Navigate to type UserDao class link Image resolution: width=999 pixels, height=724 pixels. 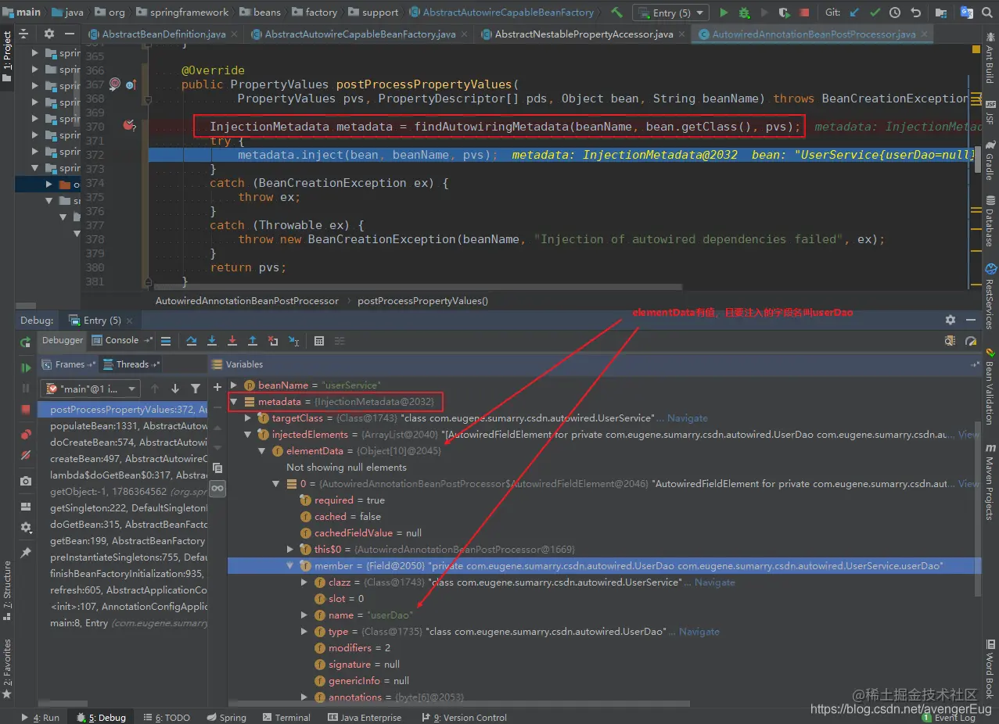(x=699, y=632)
